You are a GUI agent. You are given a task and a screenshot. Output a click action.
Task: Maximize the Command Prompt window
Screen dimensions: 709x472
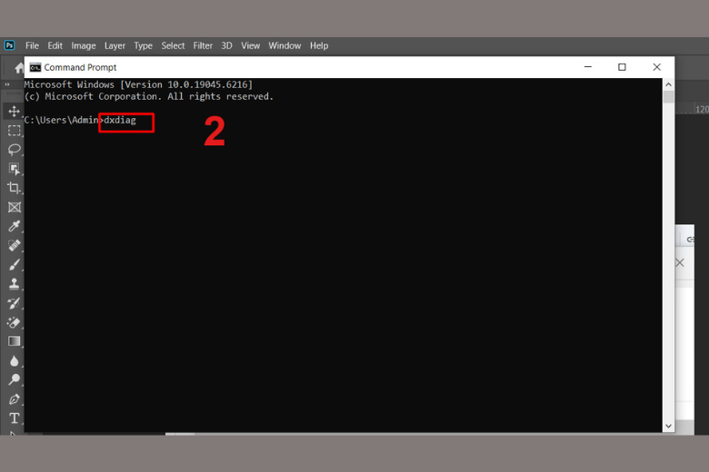(622, 67)
